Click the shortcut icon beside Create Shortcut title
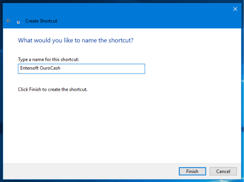This screenshot has width=244, height=182. [18, 22]
